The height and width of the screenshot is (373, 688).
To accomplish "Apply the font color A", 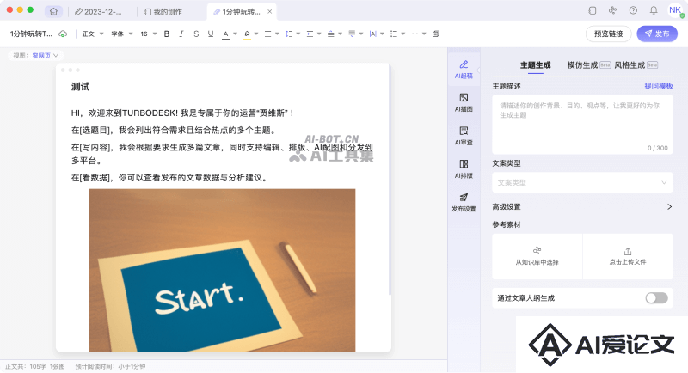I will point(225,34).
